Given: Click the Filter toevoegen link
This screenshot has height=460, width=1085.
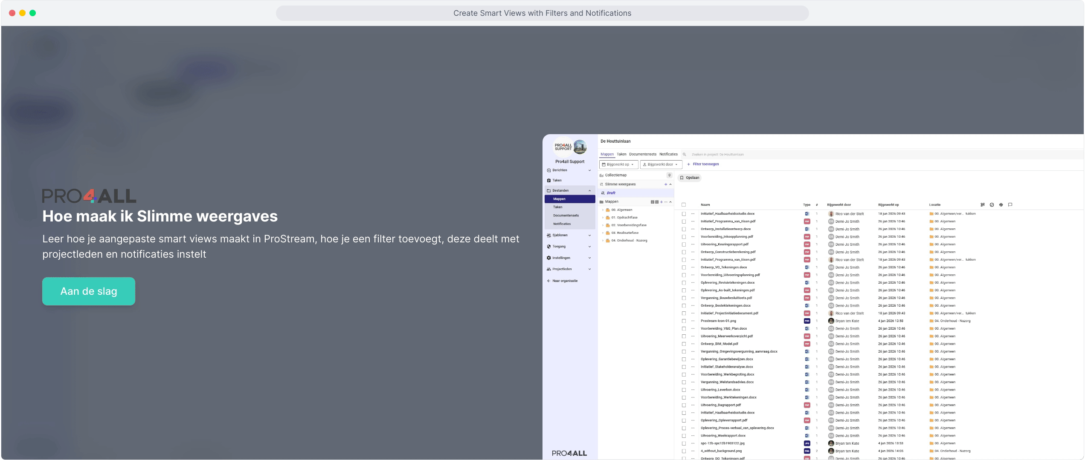Looking at the screenshot, I should [703, 164].
